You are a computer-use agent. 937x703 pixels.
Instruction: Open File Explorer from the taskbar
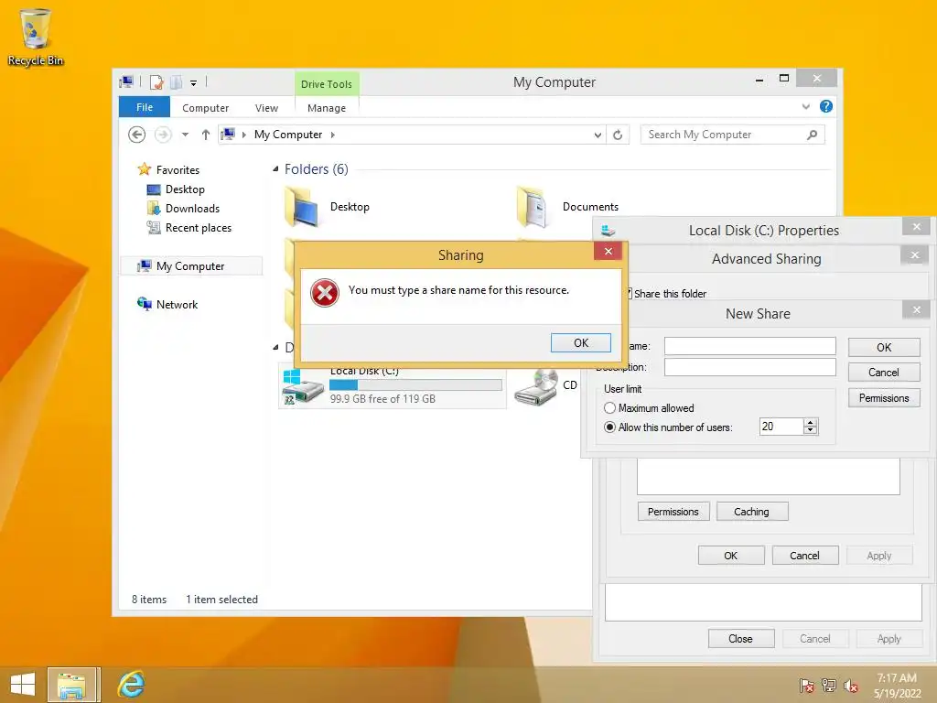point(71,685)
